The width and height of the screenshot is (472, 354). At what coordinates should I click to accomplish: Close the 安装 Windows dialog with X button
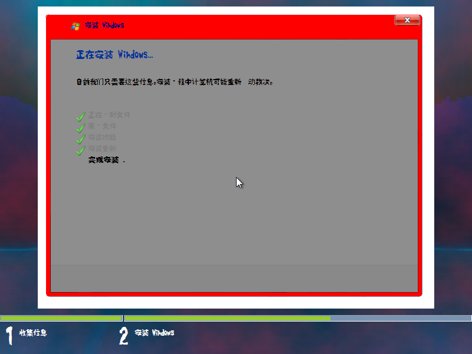click(x=407, y=21)
